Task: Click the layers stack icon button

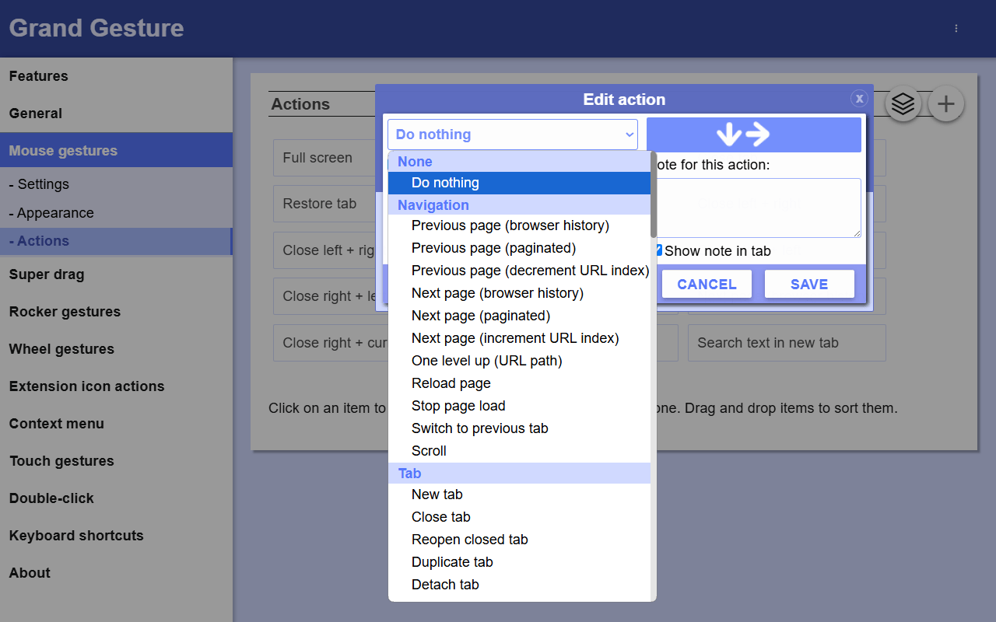Action: [903, 103]
